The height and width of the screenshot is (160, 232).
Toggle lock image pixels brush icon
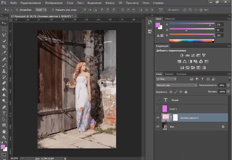click(x=176, y=92)
